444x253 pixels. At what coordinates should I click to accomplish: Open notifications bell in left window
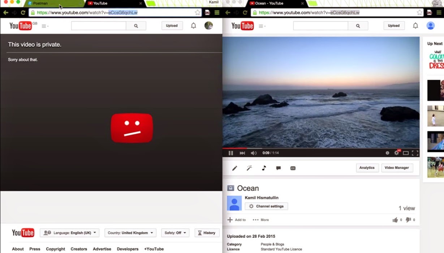(x=194, y=26)
